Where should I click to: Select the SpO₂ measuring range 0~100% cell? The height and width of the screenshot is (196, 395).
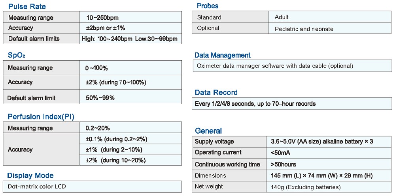tap(96, 68)
